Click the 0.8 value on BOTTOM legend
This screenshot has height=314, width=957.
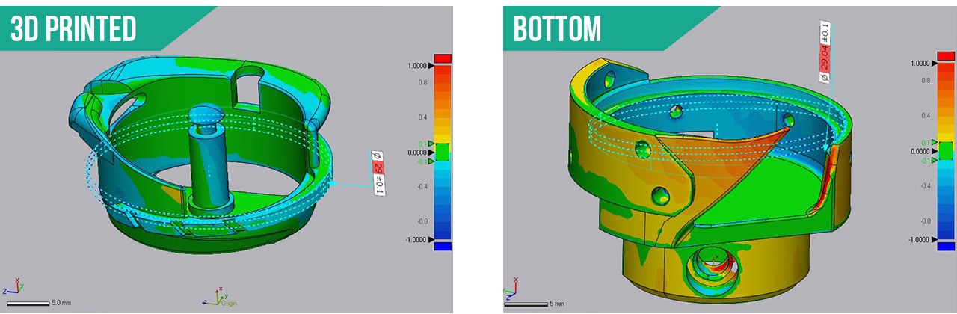pyautogui.click(x=925, y=81)
